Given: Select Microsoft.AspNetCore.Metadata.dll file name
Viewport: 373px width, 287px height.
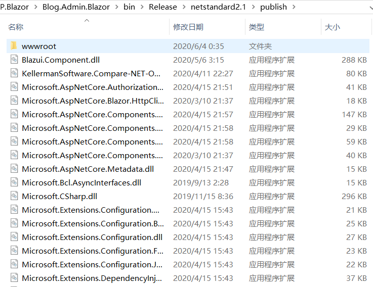Looking at the screenshot, I should pos(88,169).
